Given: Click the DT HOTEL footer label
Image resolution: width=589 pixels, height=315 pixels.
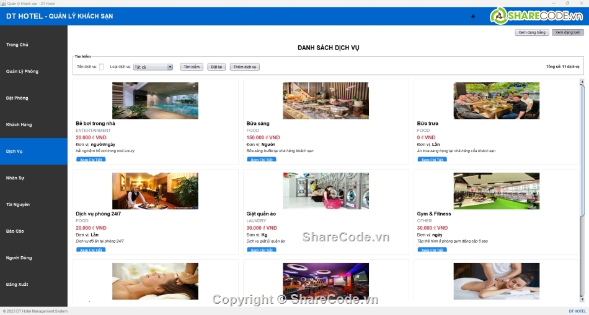Looking at the screenshot, I should (x=577, y=311).
